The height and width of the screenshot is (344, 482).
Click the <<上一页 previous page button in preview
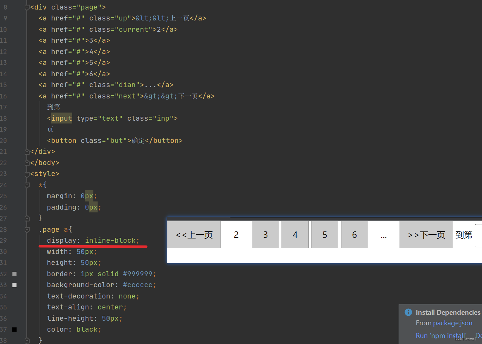click(x=194, y=235)
